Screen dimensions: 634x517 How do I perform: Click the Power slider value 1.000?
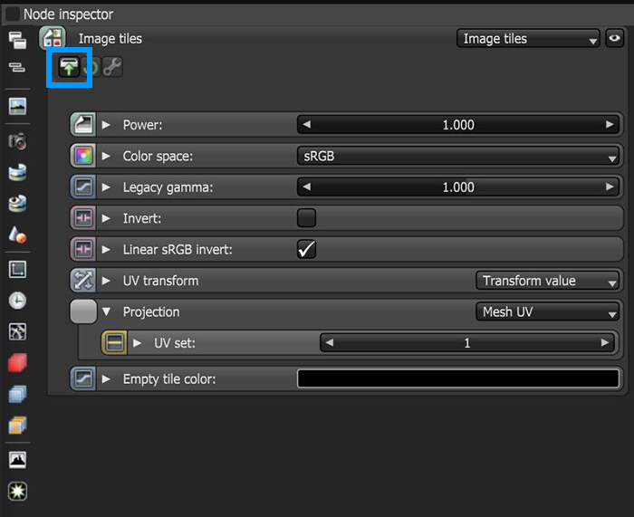[x=458, y=125]
